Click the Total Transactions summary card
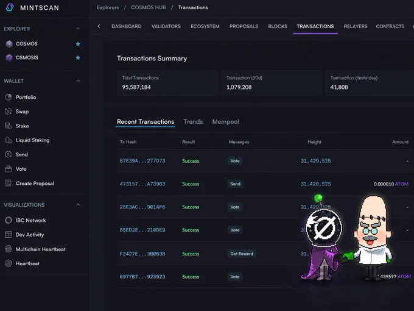Screen dimensions: 414x311 tap(167, 83)
